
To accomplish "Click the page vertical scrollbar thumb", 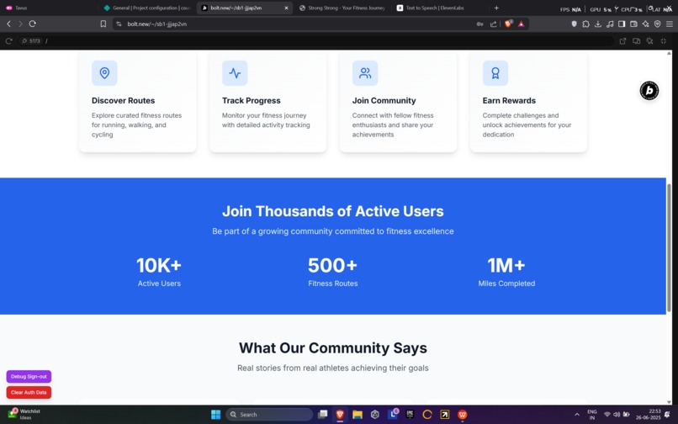I will point(669,247).
